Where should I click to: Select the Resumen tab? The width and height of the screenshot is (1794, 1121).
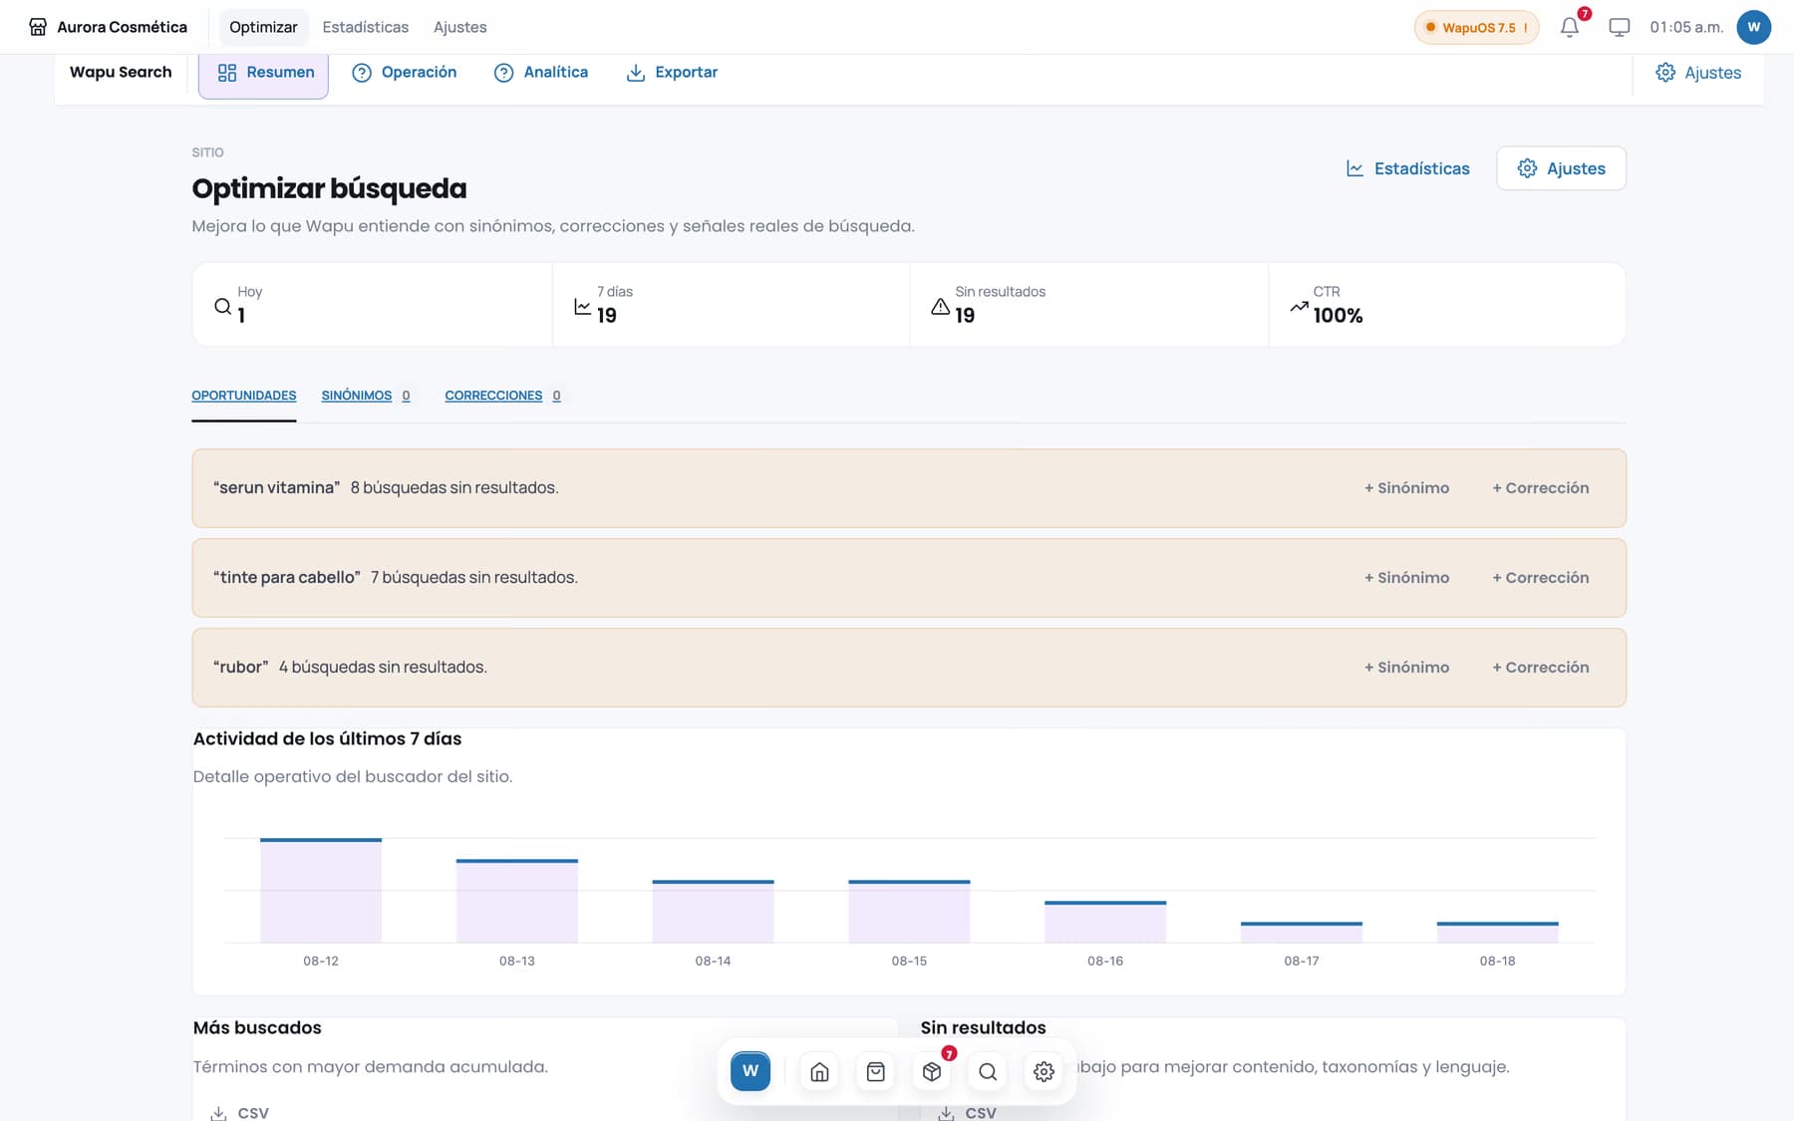click(x=263, y=73)
